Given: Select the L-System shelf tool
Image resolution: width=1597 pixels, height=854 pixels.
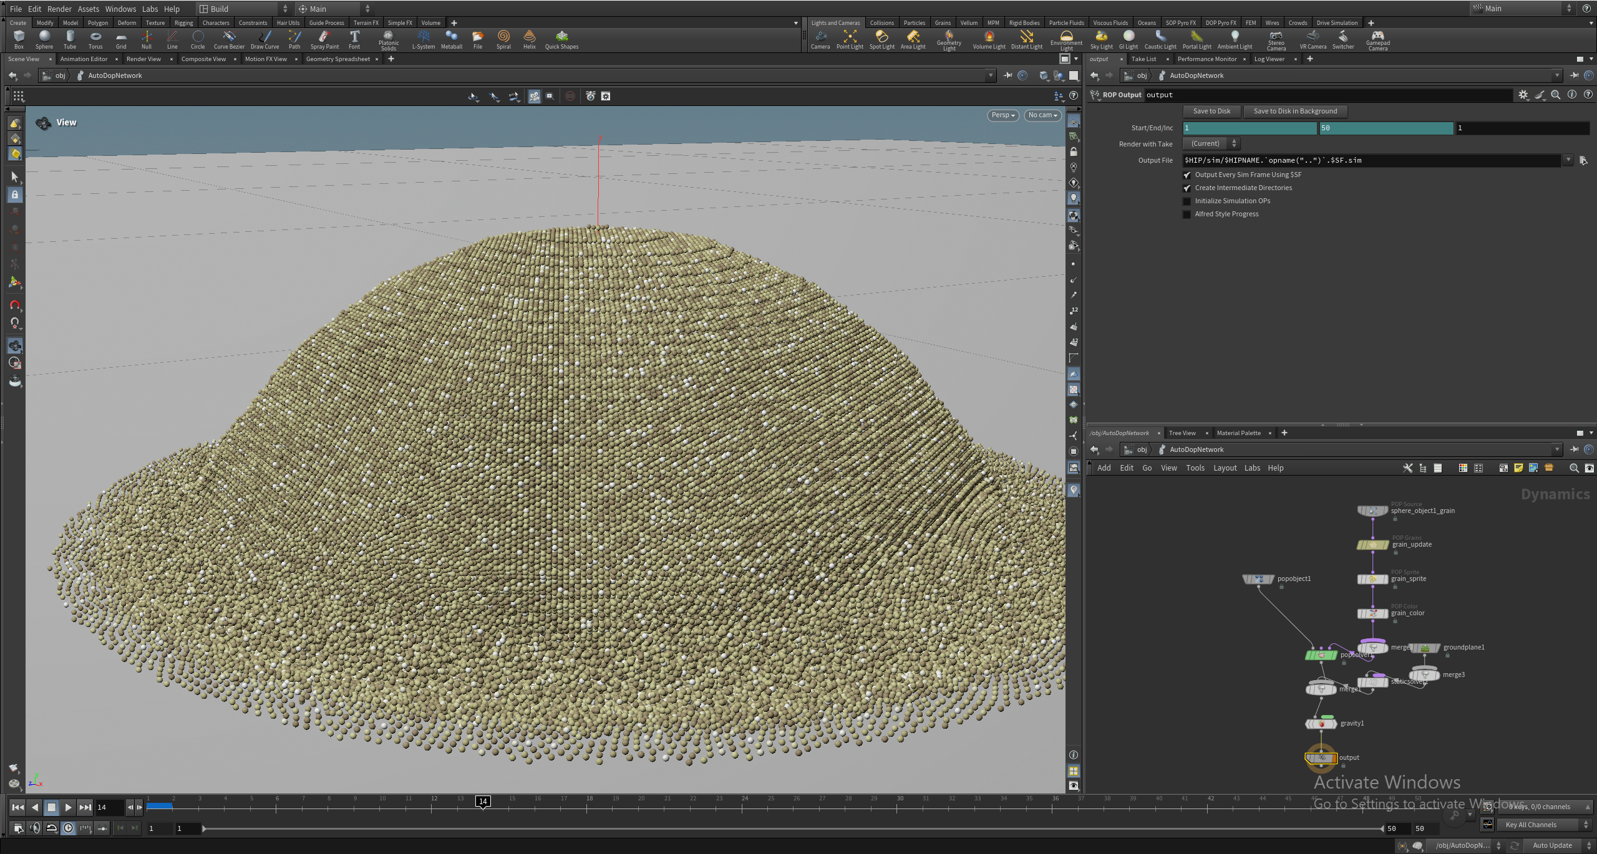Looking at the screenshot, I should coord(424,39).
